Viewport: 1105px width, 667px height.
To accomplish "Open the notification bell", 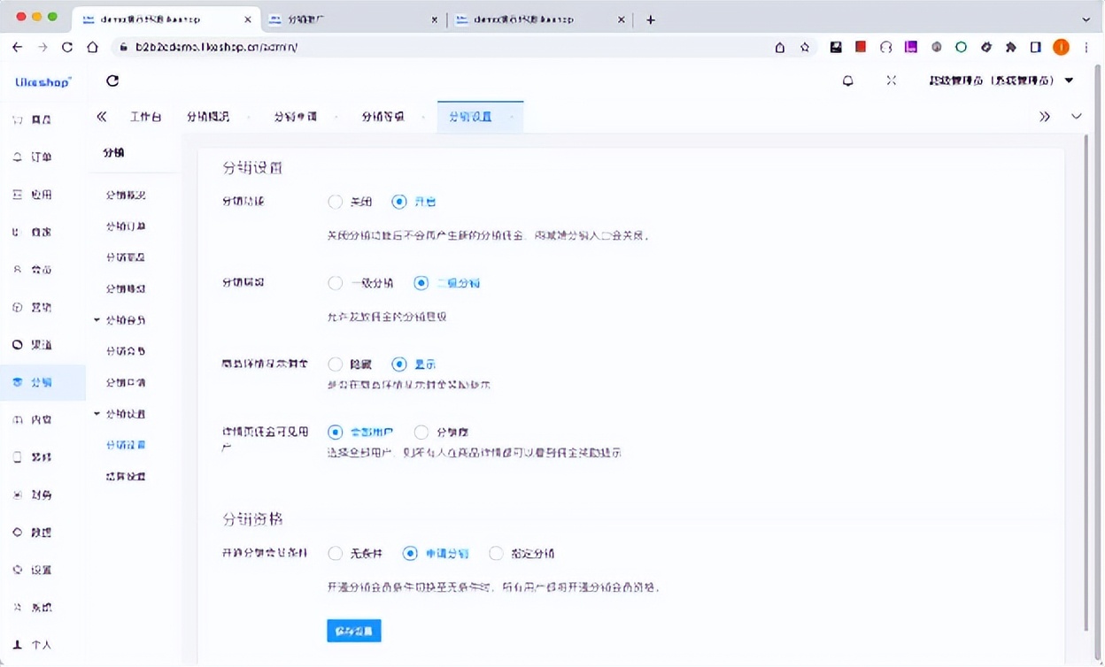I will click(x=847, y=80).
